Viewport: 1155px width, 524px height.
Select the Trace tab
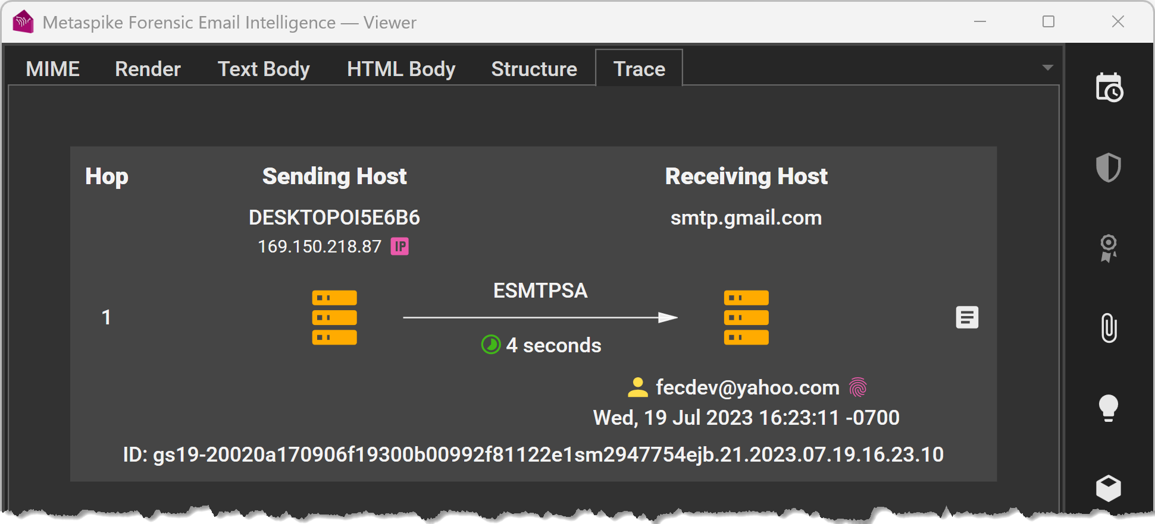639,69
